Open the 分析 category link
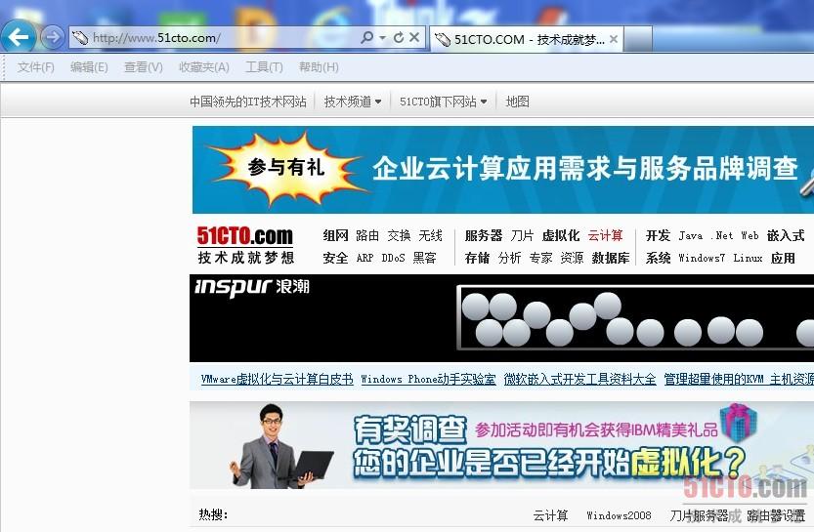Screen dimensions: 814x532 pyautogui.click(x=509, y=259)
